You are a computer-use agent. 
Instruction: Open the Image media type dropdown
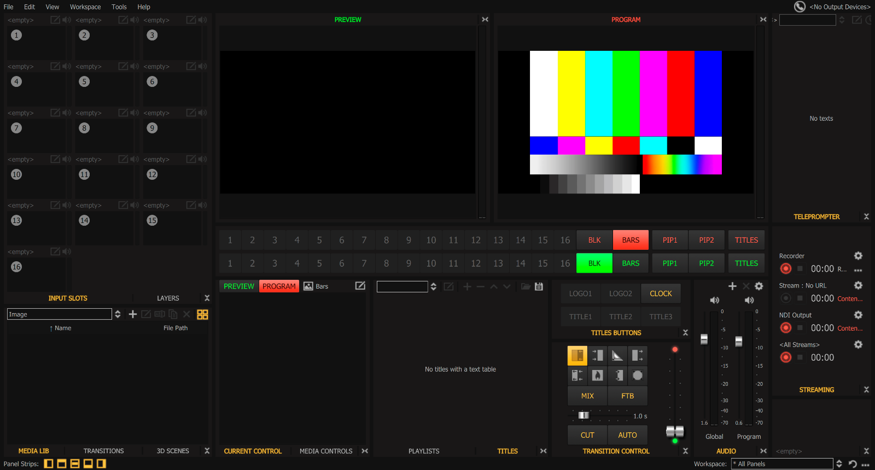pos(118,314)
